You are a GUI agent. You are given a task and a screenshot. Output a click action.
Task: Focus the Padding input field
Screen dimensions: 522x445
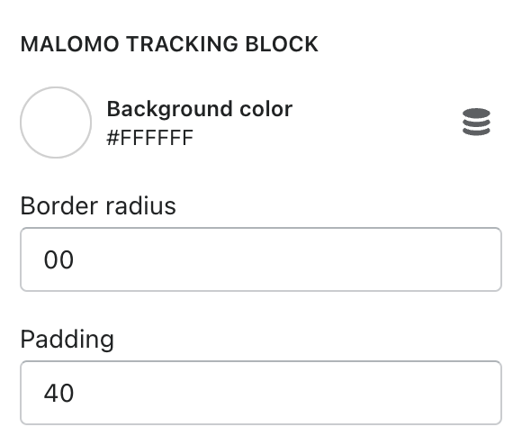261,393
